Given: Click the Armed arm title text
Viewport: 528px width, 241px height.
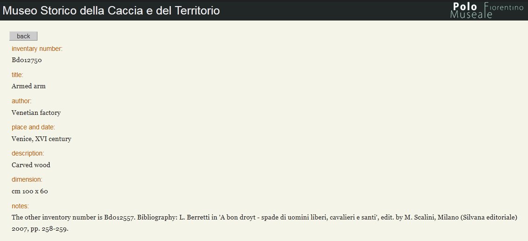Looking at the screenshot, I should tap(29, 86).
